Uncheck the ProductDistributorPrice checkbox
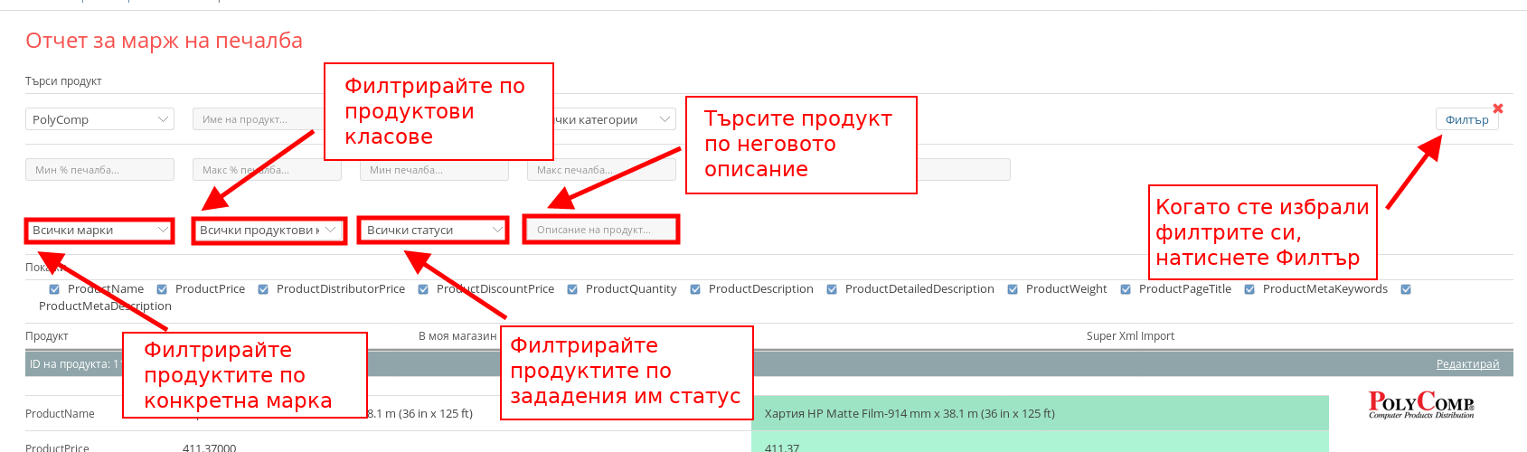 tap(263, 289)
